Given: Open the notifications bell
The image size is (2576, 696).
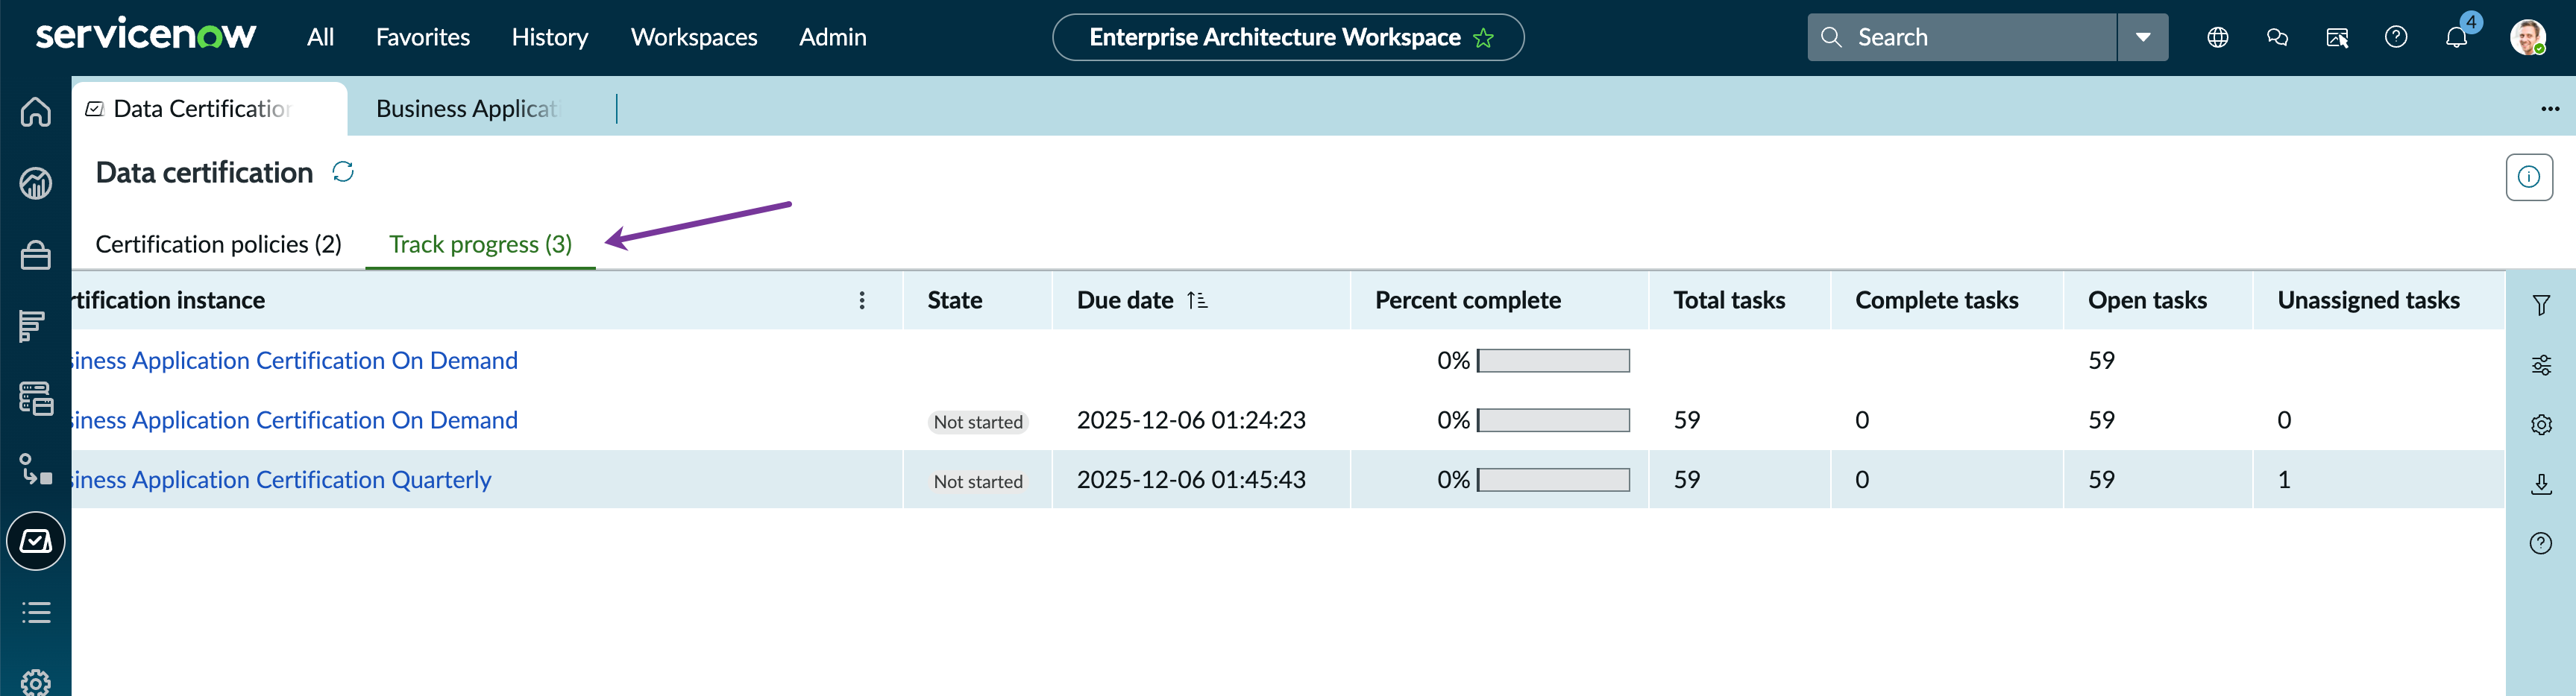Looking at the screenshot, I should (2456, 37).
